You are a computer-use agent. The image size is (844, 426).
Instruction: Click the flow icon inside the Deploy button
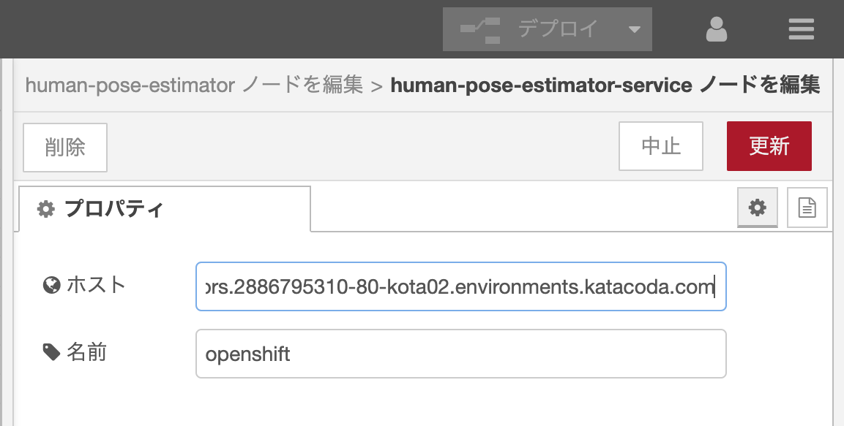479,29
